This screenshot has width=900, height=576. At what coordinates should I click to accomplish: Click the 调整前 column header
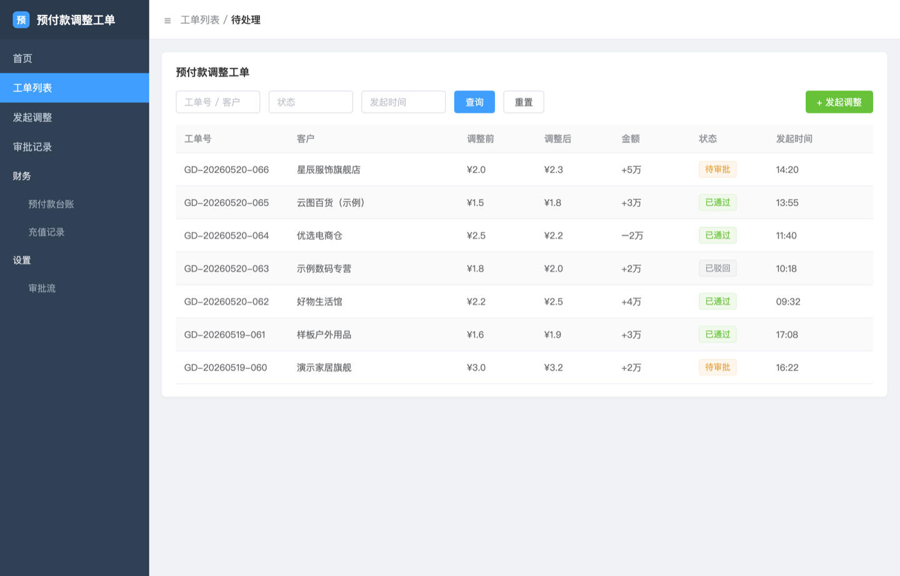tap(481, 139)
